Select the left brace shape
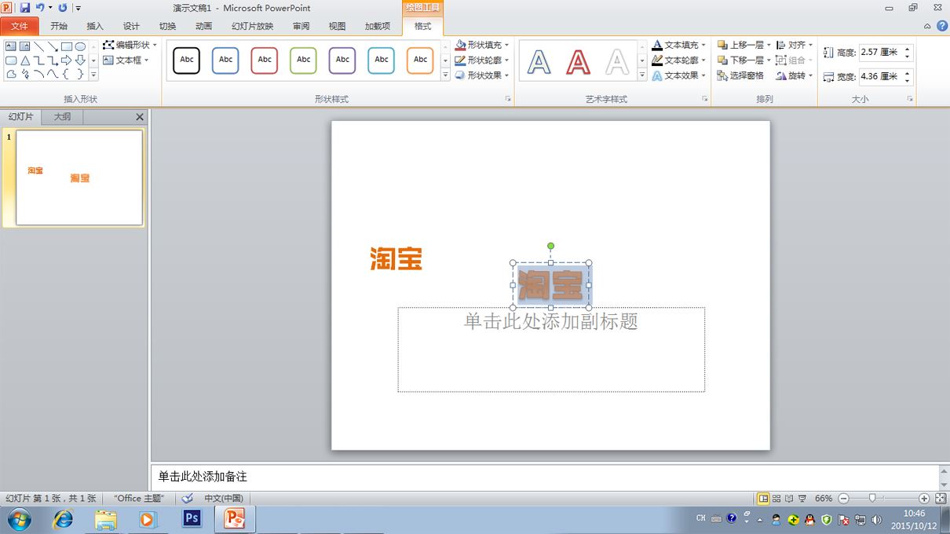This screenshot has width=950, height=534. click(67, 75)
